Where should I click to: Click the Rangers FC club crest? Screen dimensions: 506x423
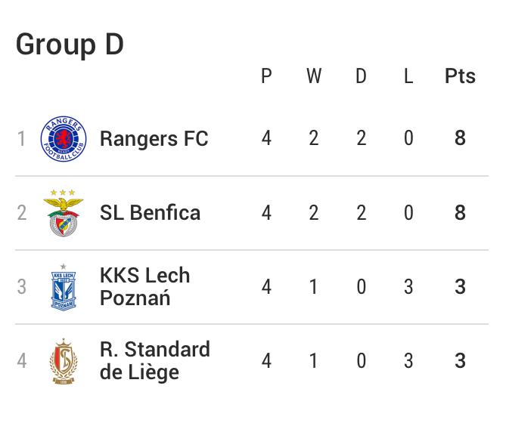click(x=64, y=139)
